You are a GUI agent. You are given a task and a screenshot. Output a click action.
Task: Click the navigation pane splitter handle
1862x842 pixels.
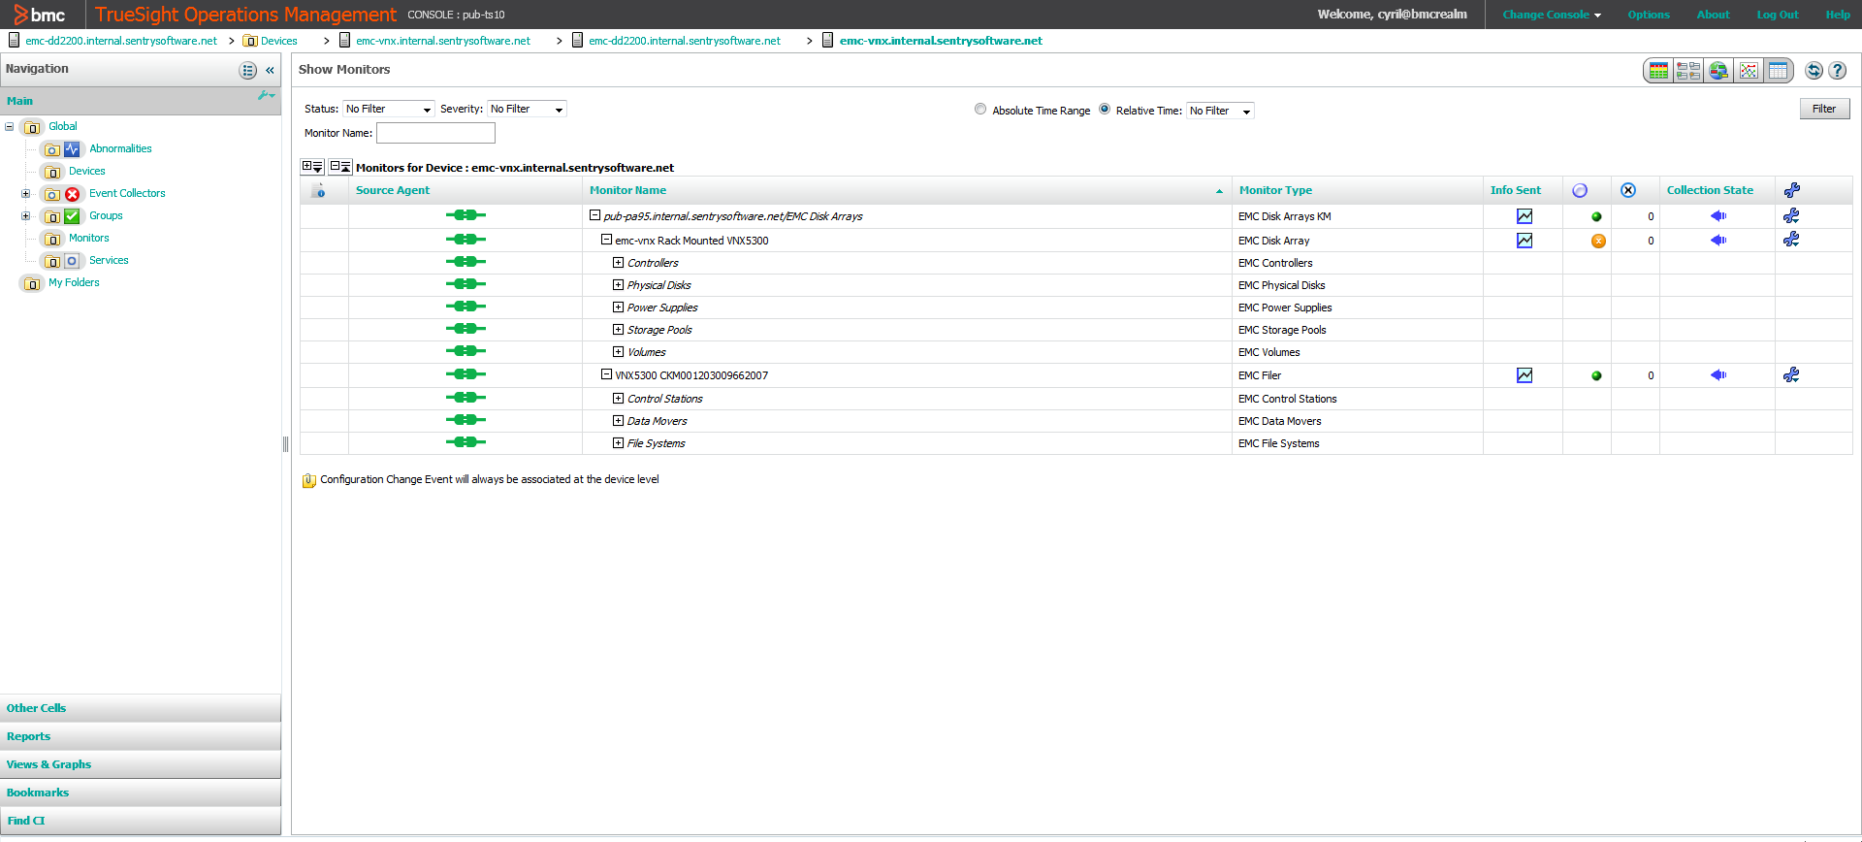coord(285,443)
